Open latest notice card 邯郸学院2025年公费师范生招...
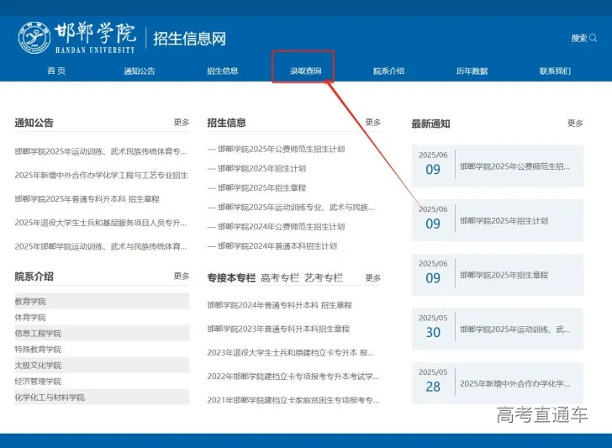612x448 pixels. click(498, 166)
